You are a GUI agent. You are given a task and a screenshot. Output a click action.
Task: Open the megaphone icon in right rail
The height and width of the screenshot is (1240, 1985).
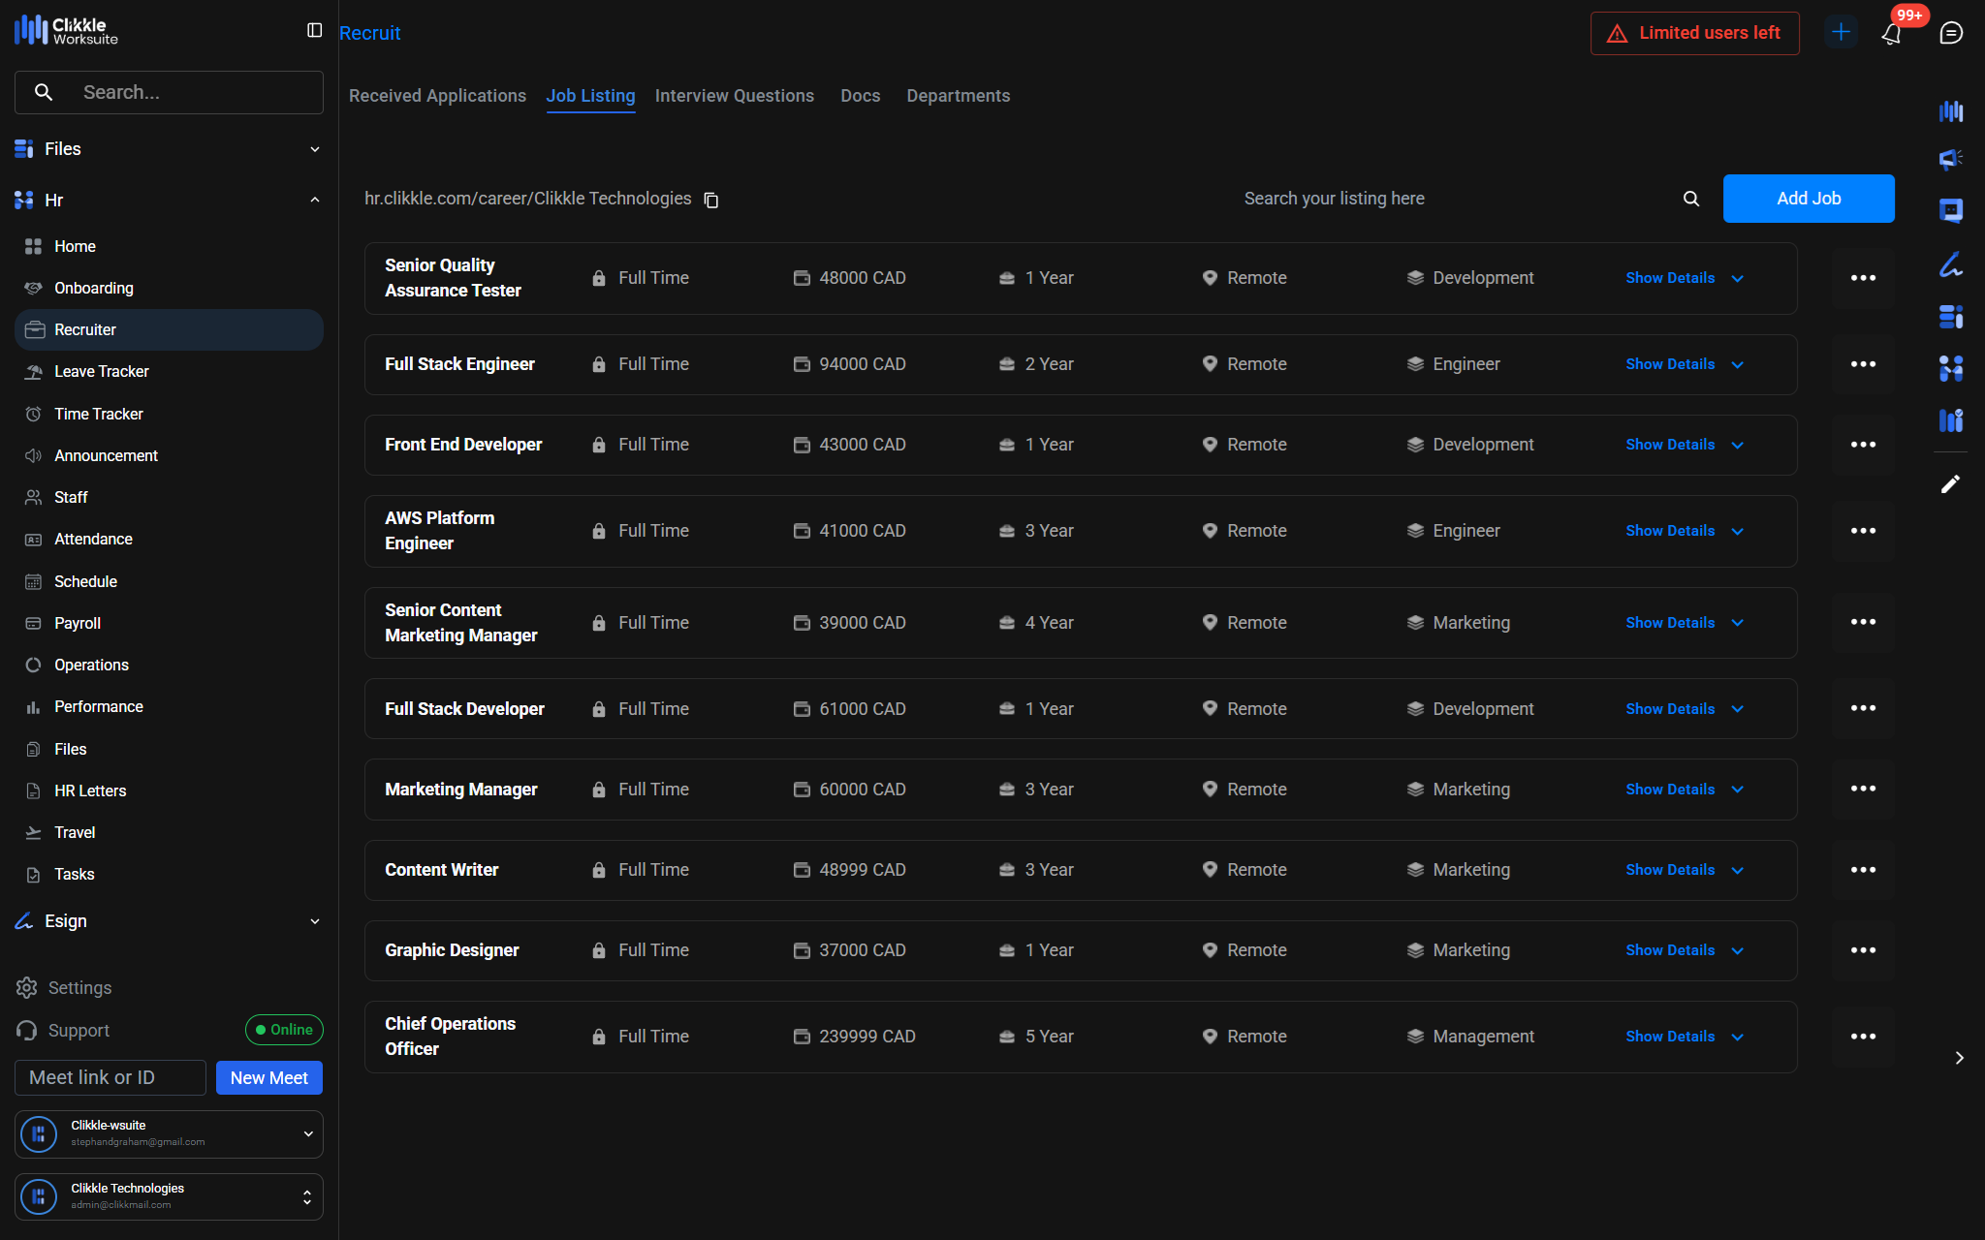[1950, 159]
